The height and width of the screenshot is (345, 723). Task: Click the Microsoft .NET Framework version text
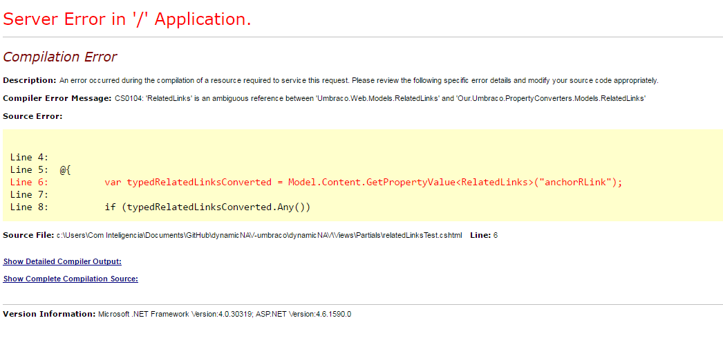pos(225,314)
